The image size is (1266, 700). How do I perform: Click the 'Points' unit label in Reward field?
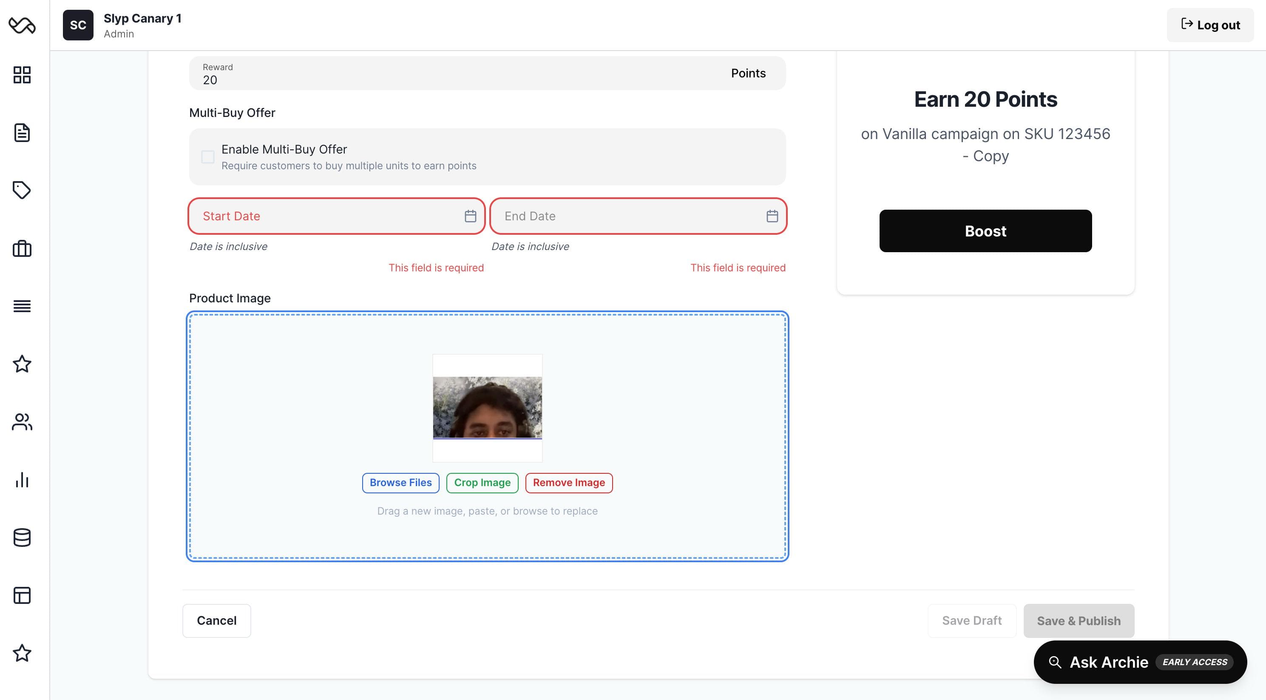click(748, 73)
